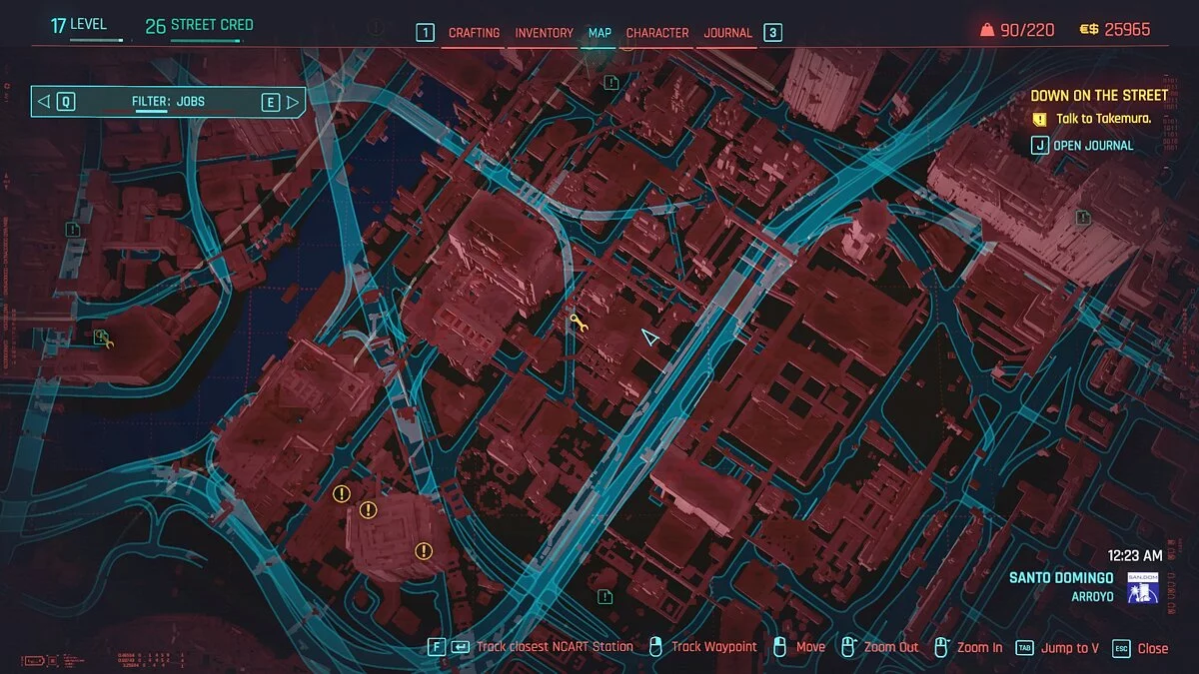
Task: Click the green fast travel marker above the left wrench
Action: click(73, 230)
